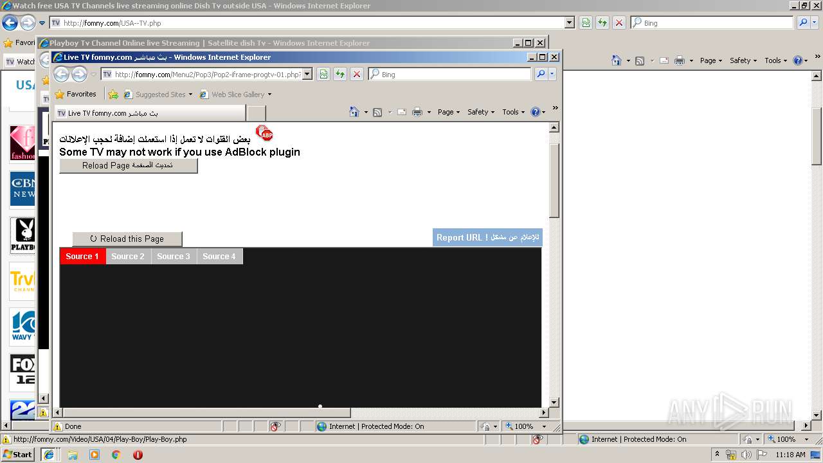Open address dropdown in main USA TV window
823x463 pixels.
pos(569,23)
